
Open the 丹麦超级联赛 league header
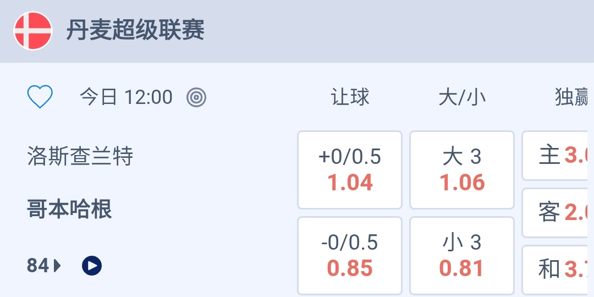coord(135,31)
